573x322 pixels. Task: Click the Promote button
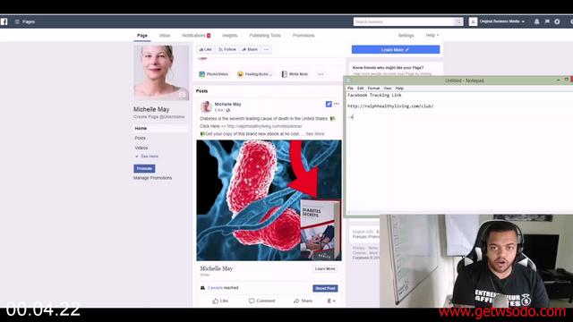(144, 169)
